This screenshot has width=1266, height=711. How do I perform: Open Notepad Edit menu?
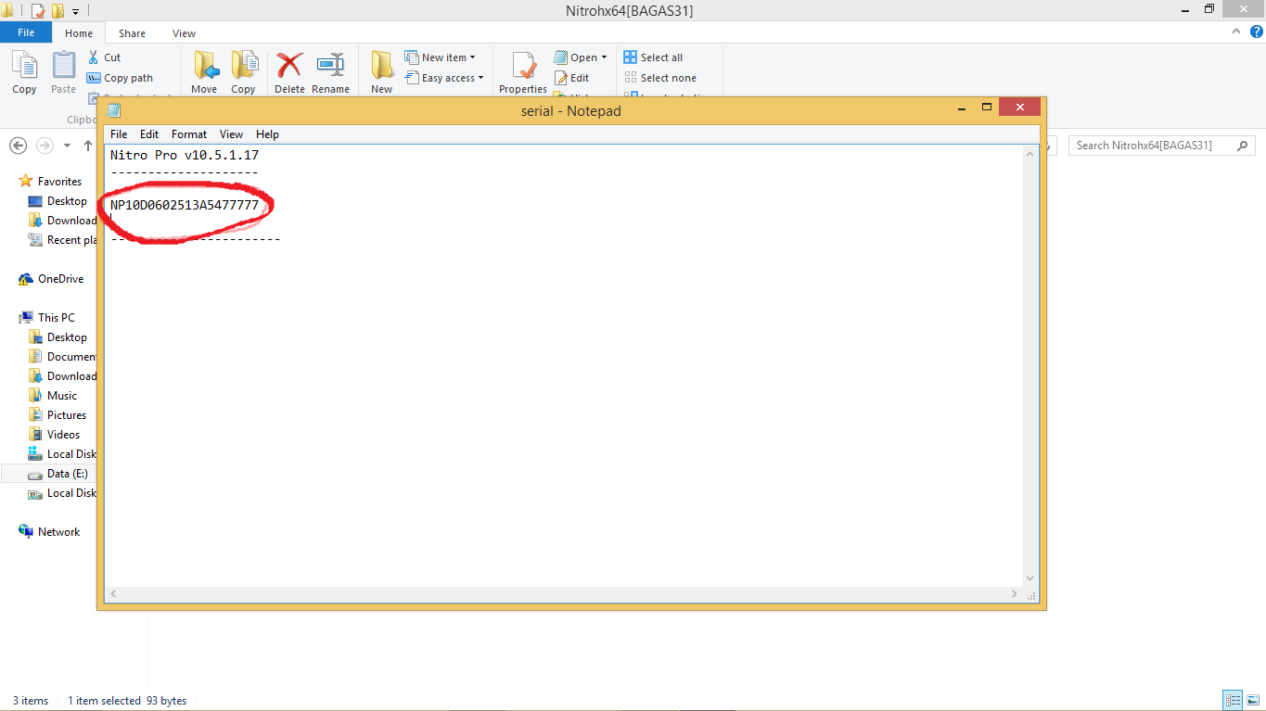coord(149,134)
